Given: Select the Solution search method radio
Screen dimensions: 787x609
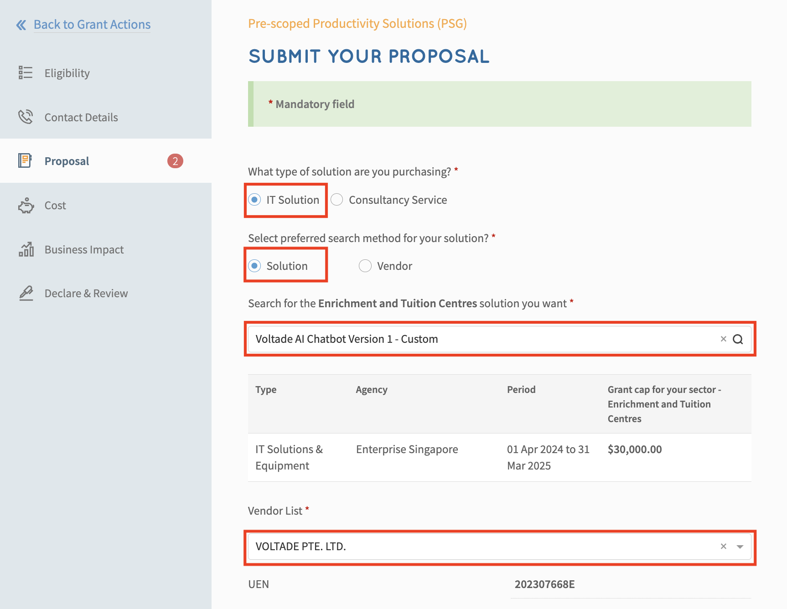Looking at the screenshot, I should (254, 266).
